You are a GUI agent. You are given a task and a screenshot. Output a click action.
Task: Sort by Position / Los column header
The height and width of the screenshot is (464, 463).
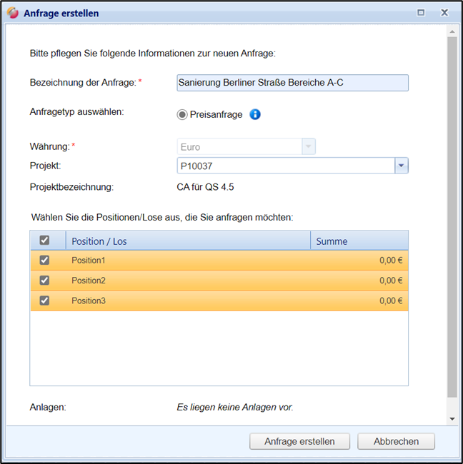coord(188,241)
